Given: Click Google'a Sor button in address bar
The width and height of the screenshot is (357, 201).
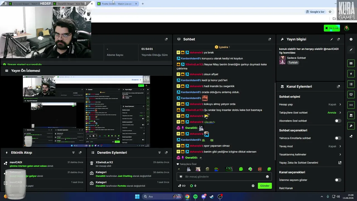Looking at the screenshot, I should pyautogui.click(x=315, y=12).
